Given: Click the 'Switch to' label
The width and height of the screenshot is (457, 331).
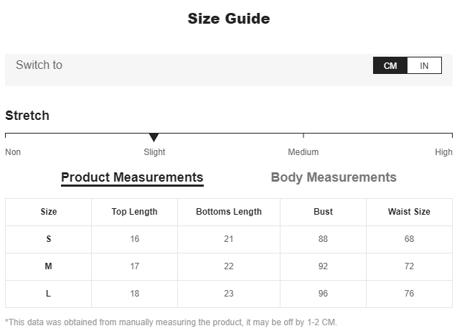Looking at the screenshot, I should [x=39, y=65].
